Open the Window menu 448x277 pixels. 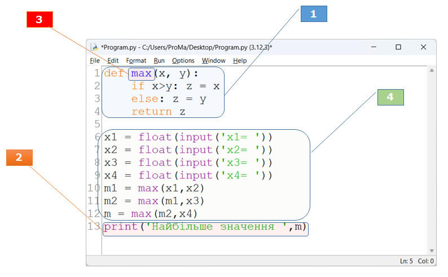[x=214, y=61]
